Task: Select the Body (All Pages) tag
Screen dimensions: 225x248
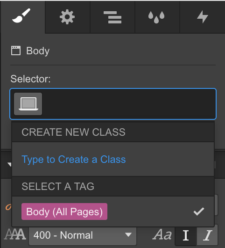Action: pyautogui.click(x=64, y=212)
